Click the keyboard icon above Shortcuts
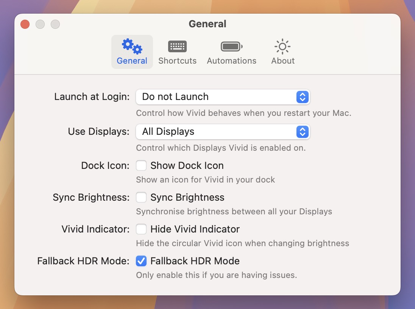The height and width of the screenshot is (309, 415). (x=177, y=45)
